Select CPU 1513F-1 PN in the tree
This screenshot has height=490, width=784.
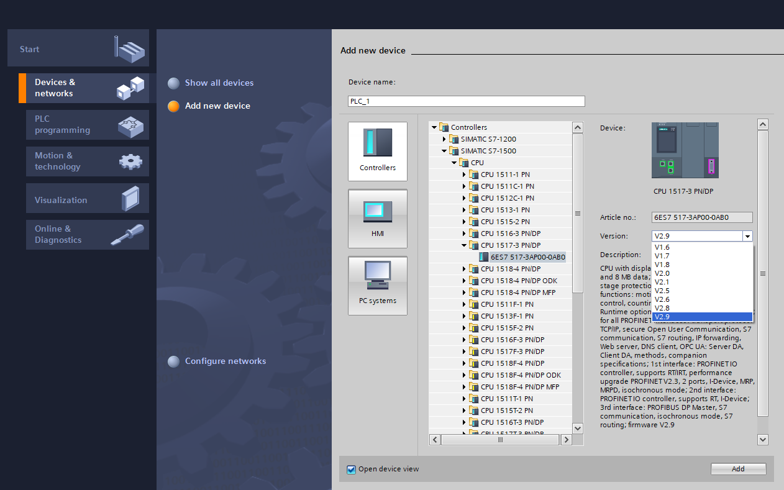507,316
